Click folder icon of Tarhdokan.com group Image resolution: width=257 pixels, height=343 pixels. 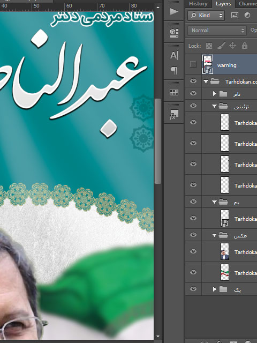[x=215, y=81]
